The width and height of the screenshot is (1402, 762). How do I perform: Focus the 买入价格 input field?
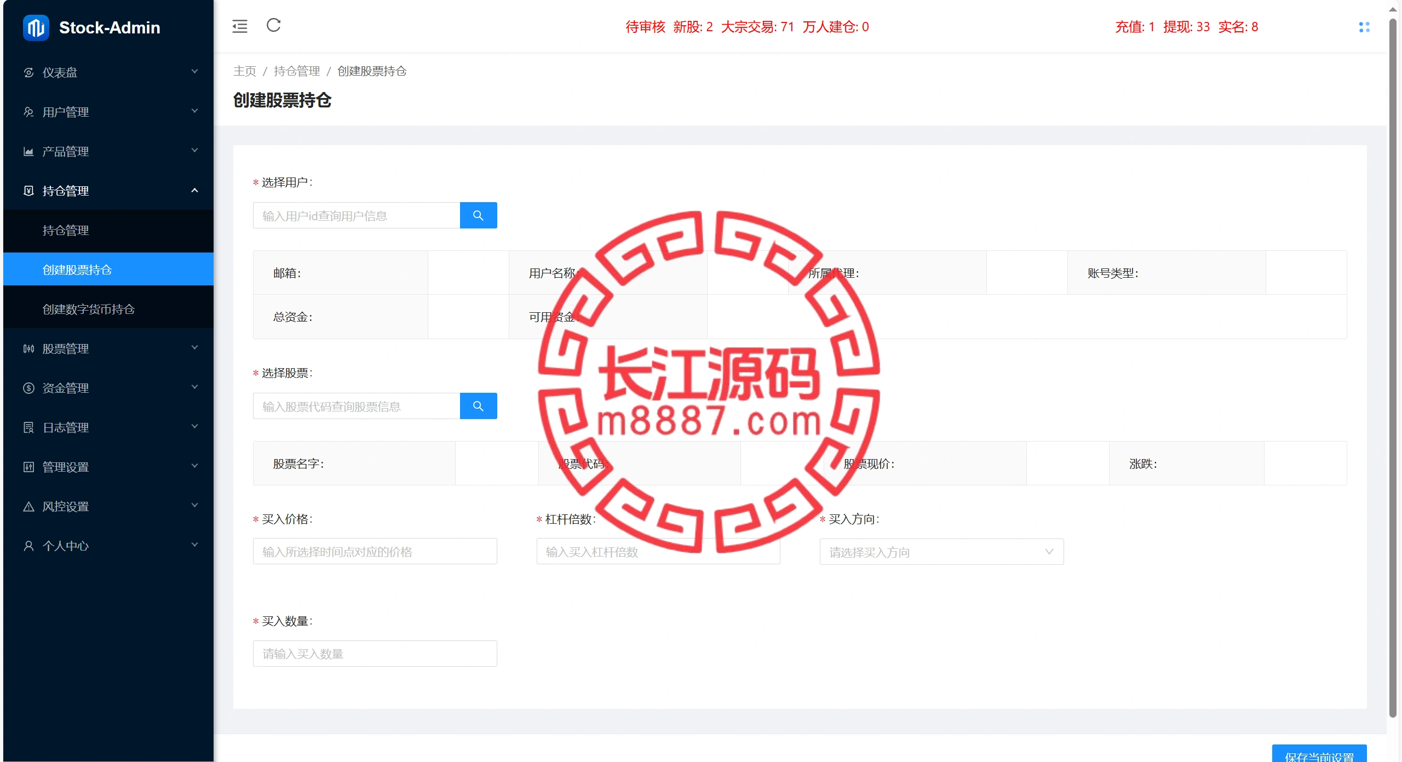375,551
